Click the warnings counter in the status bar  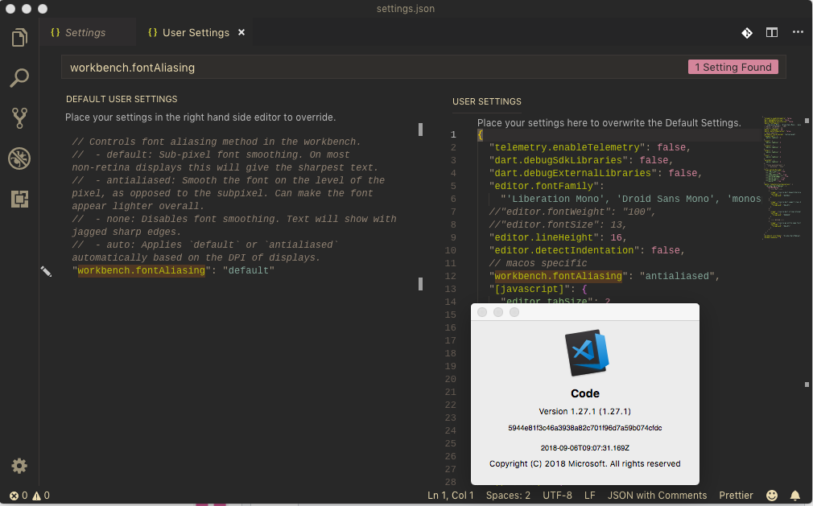[x=38, y=495]
